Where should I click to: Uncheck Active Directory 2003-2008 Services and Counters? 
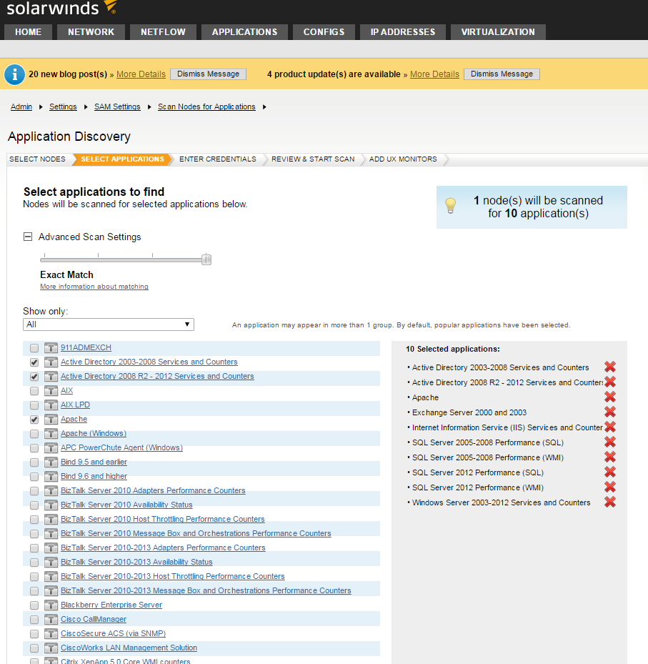(x=34, y=362)
